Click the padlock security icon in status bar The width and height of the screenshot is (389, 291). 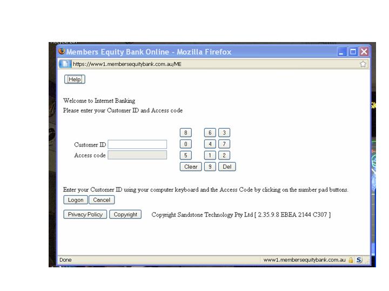[351, 260]
